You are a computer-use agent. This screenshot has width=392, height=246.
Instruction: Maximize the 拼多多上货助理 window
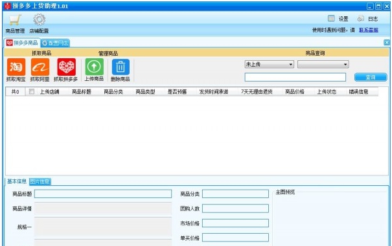coord(378,6)
